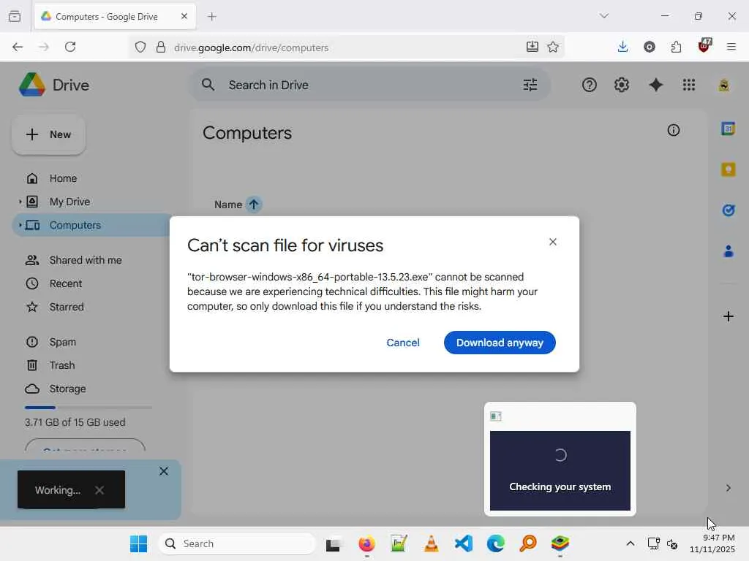Open the Firefox application menu
The height and width of the screenshot is (561, 749).
point(731,47)
